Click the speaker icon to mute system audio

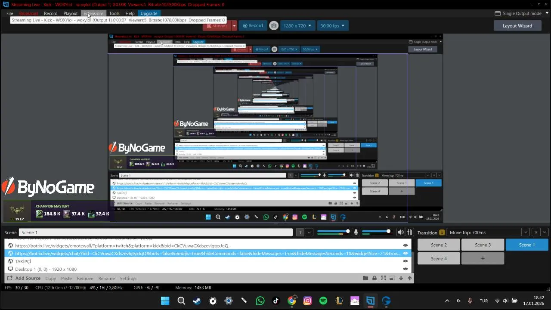tap(400, 232)
